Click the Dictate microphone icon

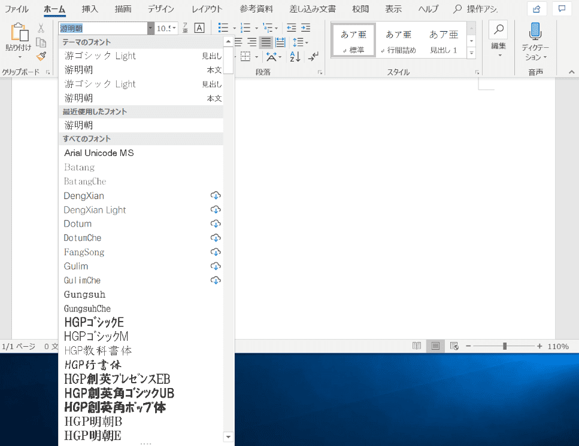[x=535, y=31]
